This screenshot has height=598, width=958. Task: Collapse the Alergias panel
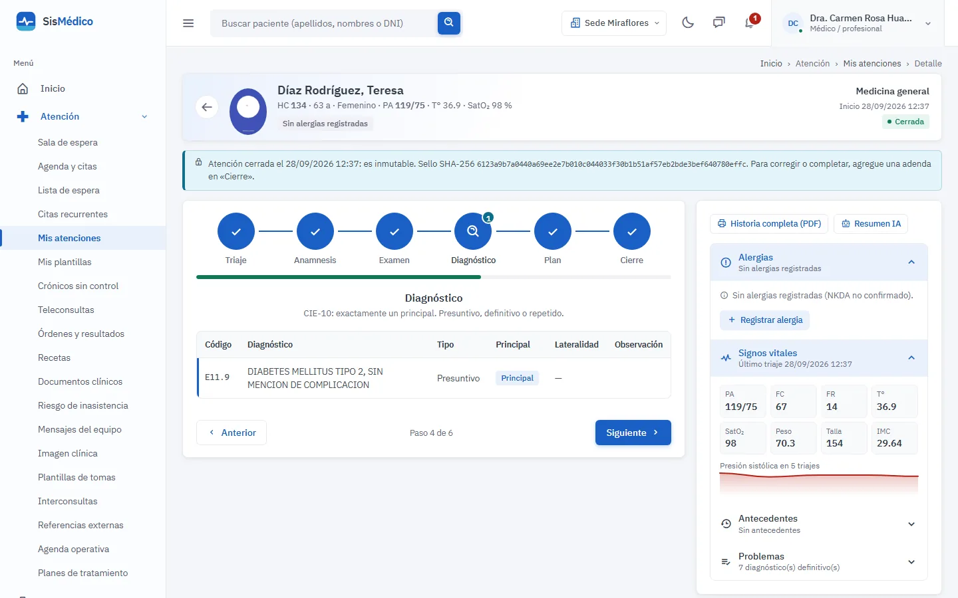(911, 262)
